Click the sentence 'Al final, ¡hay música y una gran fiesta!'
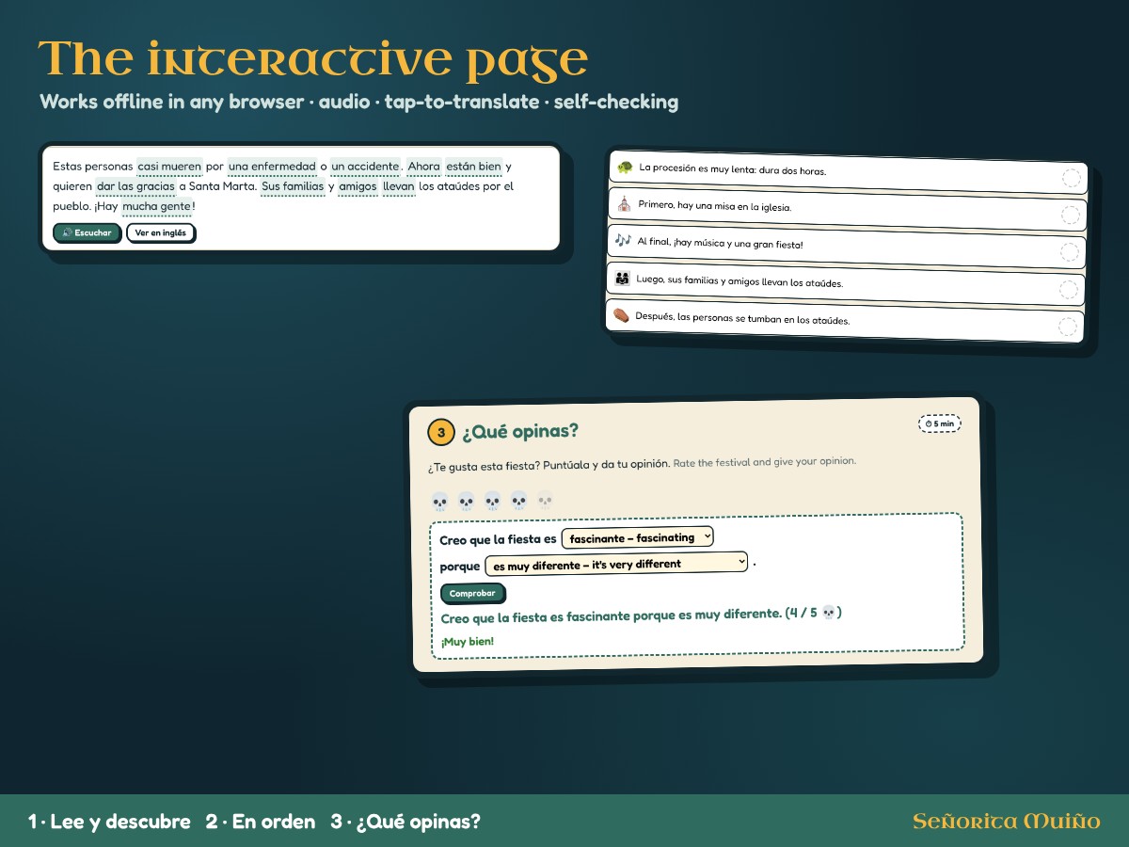Screen dimensions: 1129x847 click(x=720, y=243)
